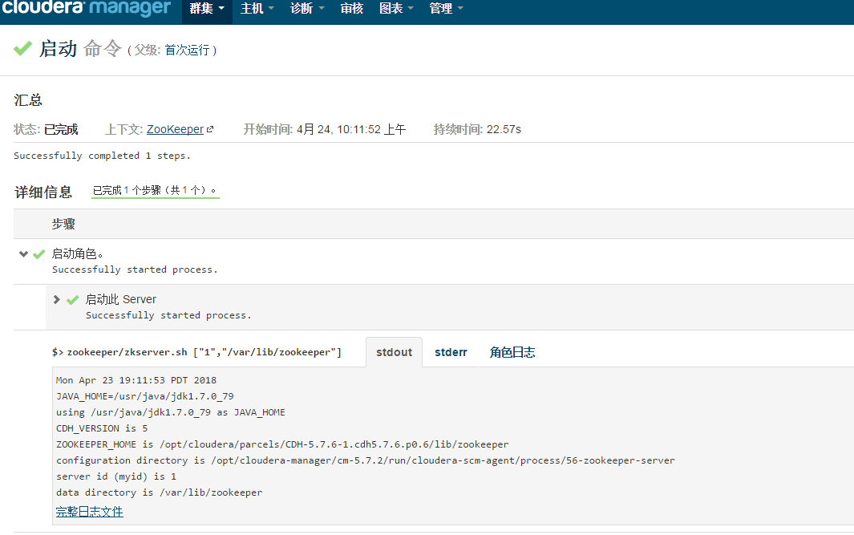Screen dimensions: 854x535
Task: Collapse the 启动角色 step
Action: (x=23, y=254)
